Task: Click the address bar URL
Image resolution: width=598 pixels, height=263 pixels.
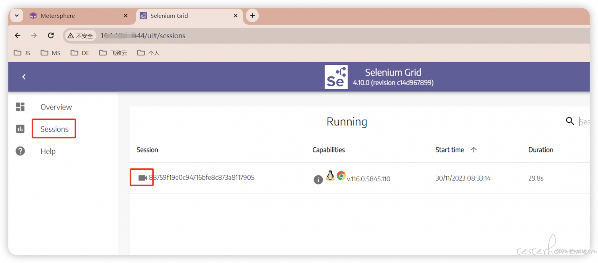Action: coord(143,36)
